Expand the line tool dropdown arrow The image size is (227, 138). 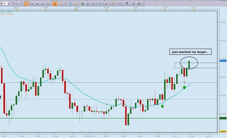click(117, 4)
